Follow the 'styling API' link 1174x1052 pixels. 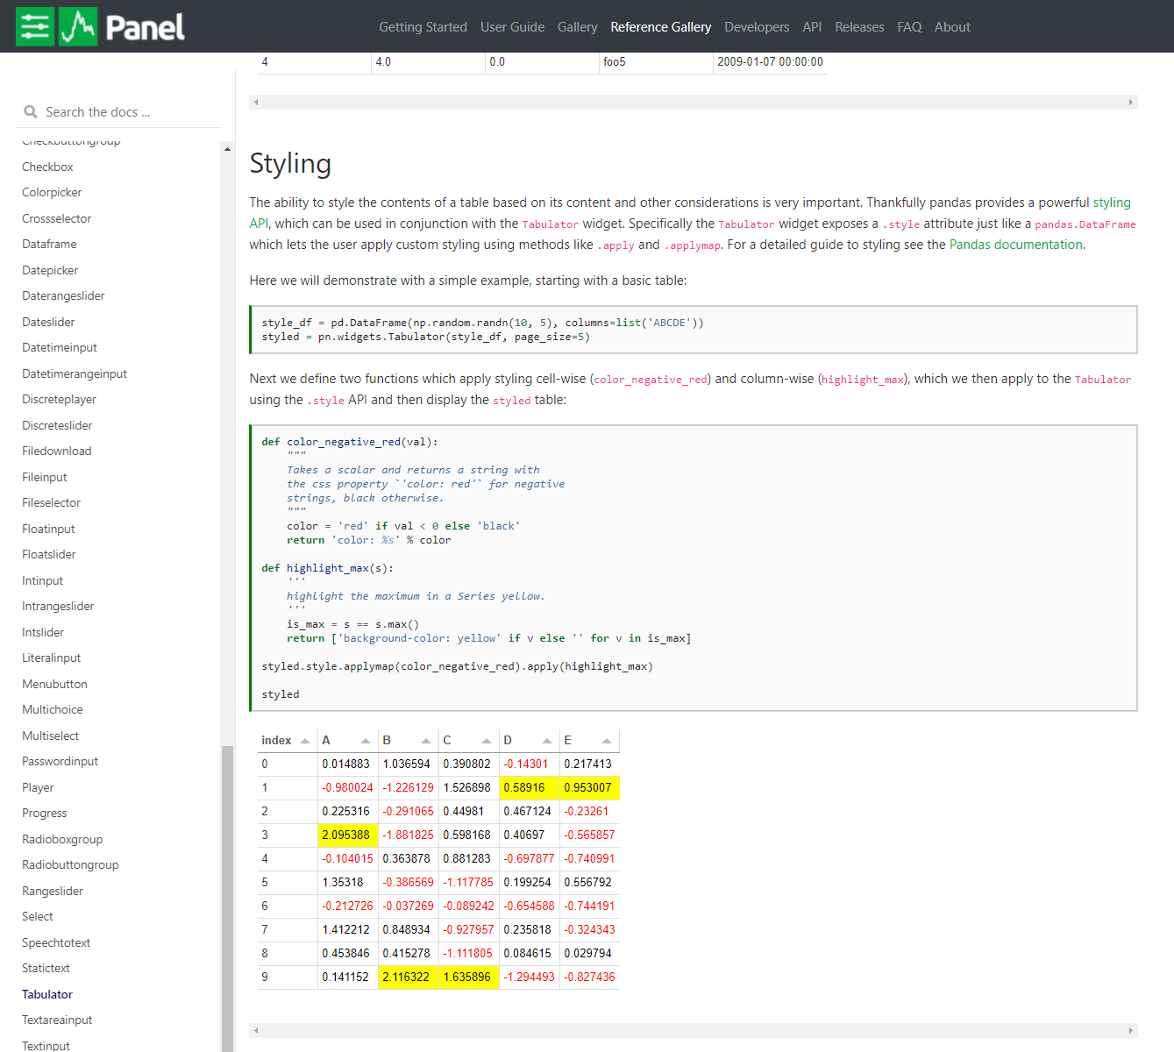(x=1112, y=203)
